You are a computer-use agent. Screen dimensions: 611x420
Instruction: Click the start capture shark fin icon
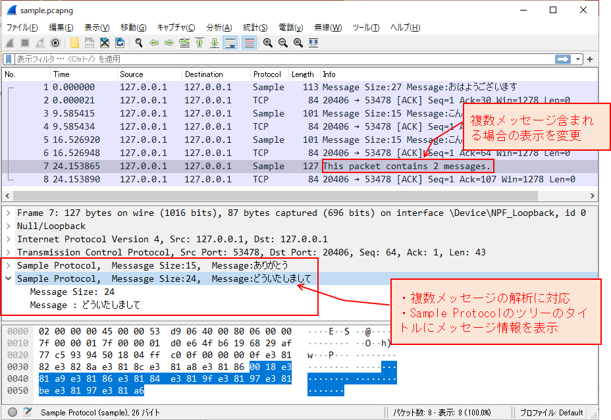tap(10, 43)
